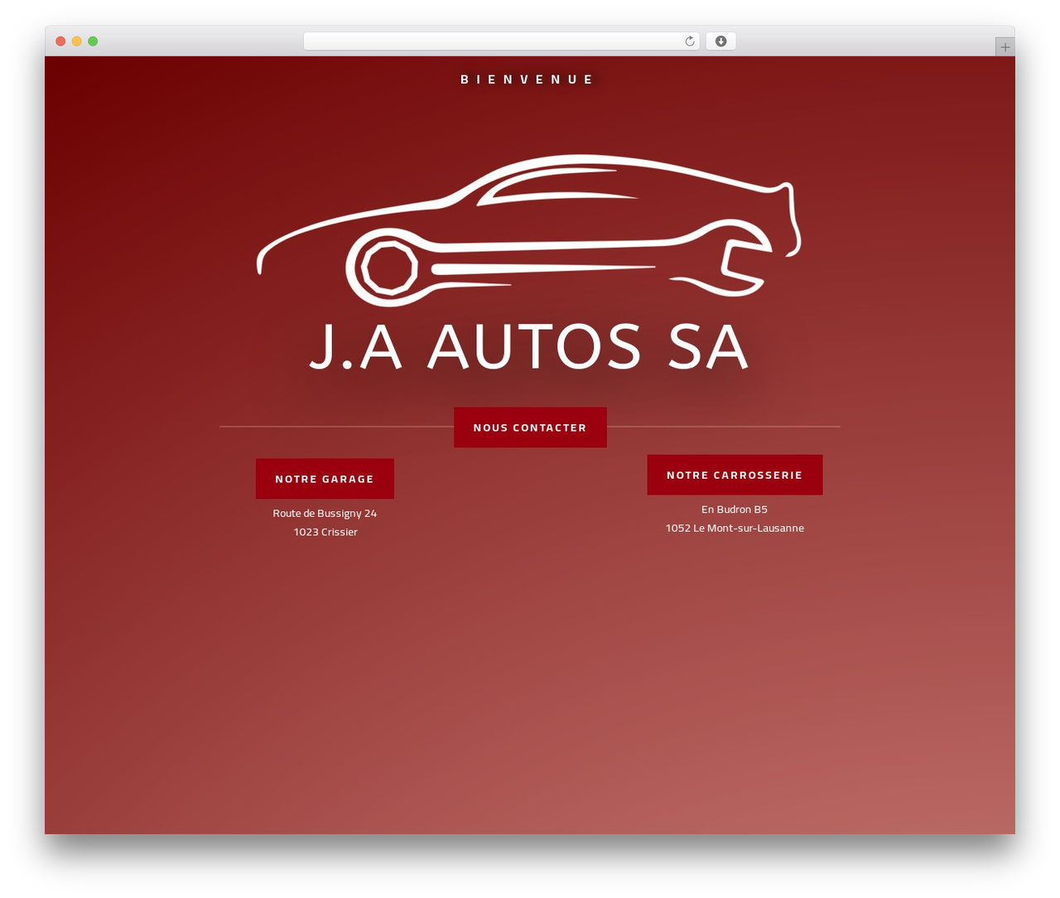Click the J.A AUTOS SA title
Viewport: 1060px width, 898px height.
coord(528,347)
